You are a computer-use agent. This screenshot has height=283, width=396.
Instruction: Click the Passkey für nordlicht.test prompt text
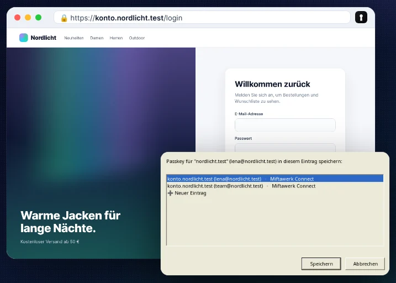pos(254,161)
